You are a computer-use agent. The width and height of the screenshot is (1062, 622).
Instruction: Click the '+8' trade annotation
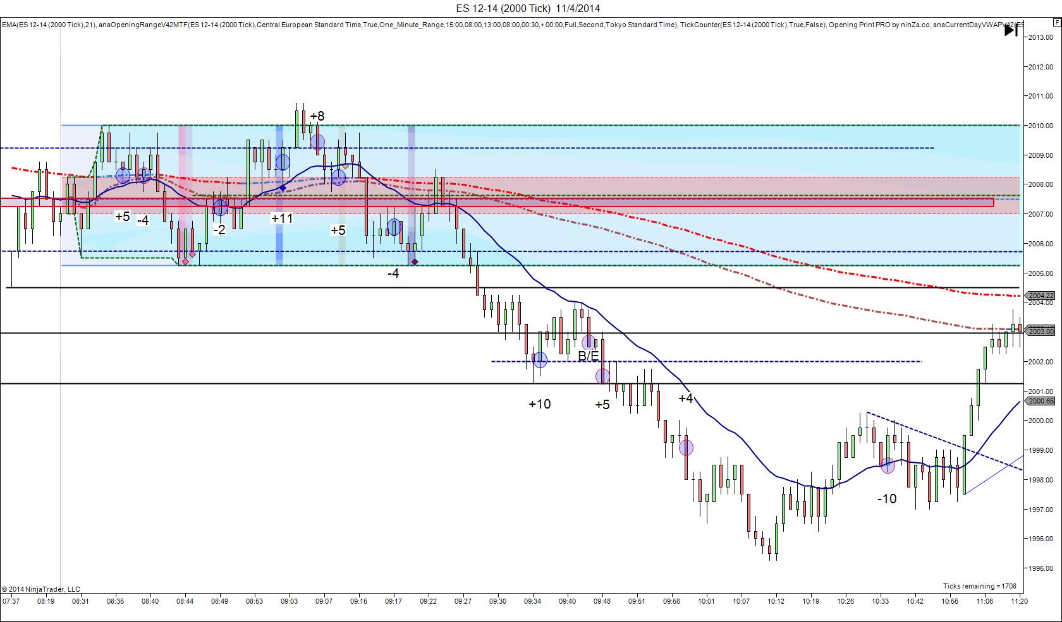317,116
